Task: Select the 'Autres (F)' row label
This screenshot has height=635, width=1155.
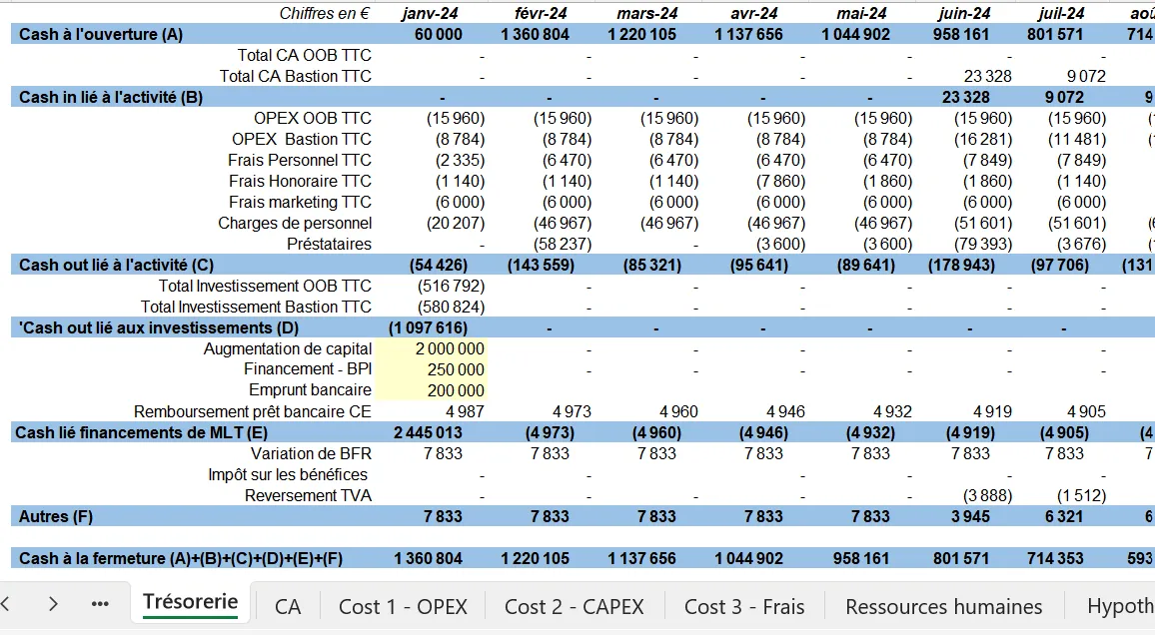Action: point(56,516)
